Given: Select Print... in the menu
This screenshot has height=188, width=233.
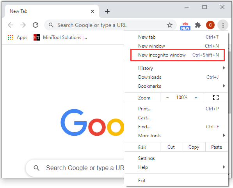Looking at the screenshot, I should (x=176, y=109).
